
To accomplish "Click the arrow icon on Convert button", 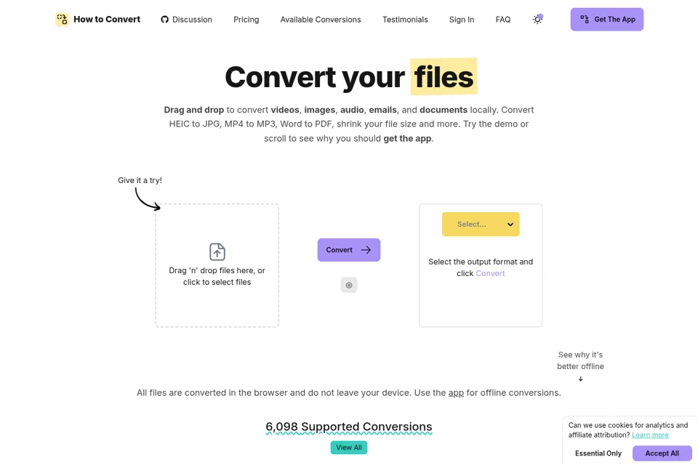I will 366,250.
